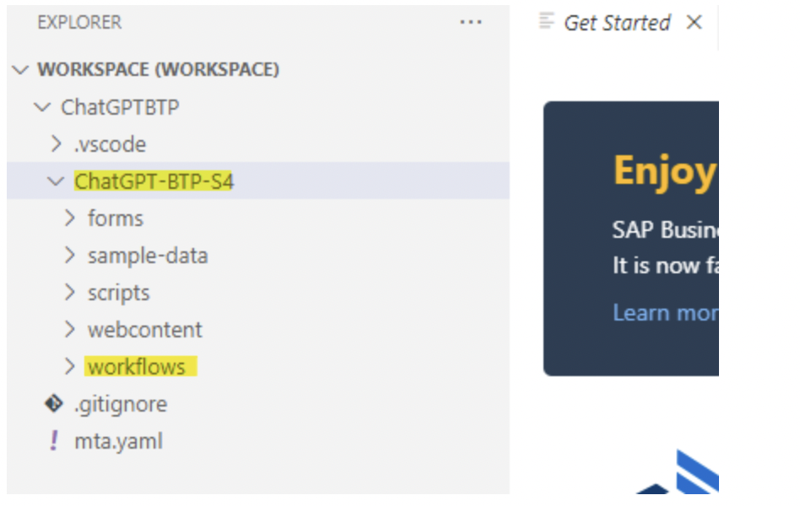Click the Get Started tab file icon

click(547, 21)
